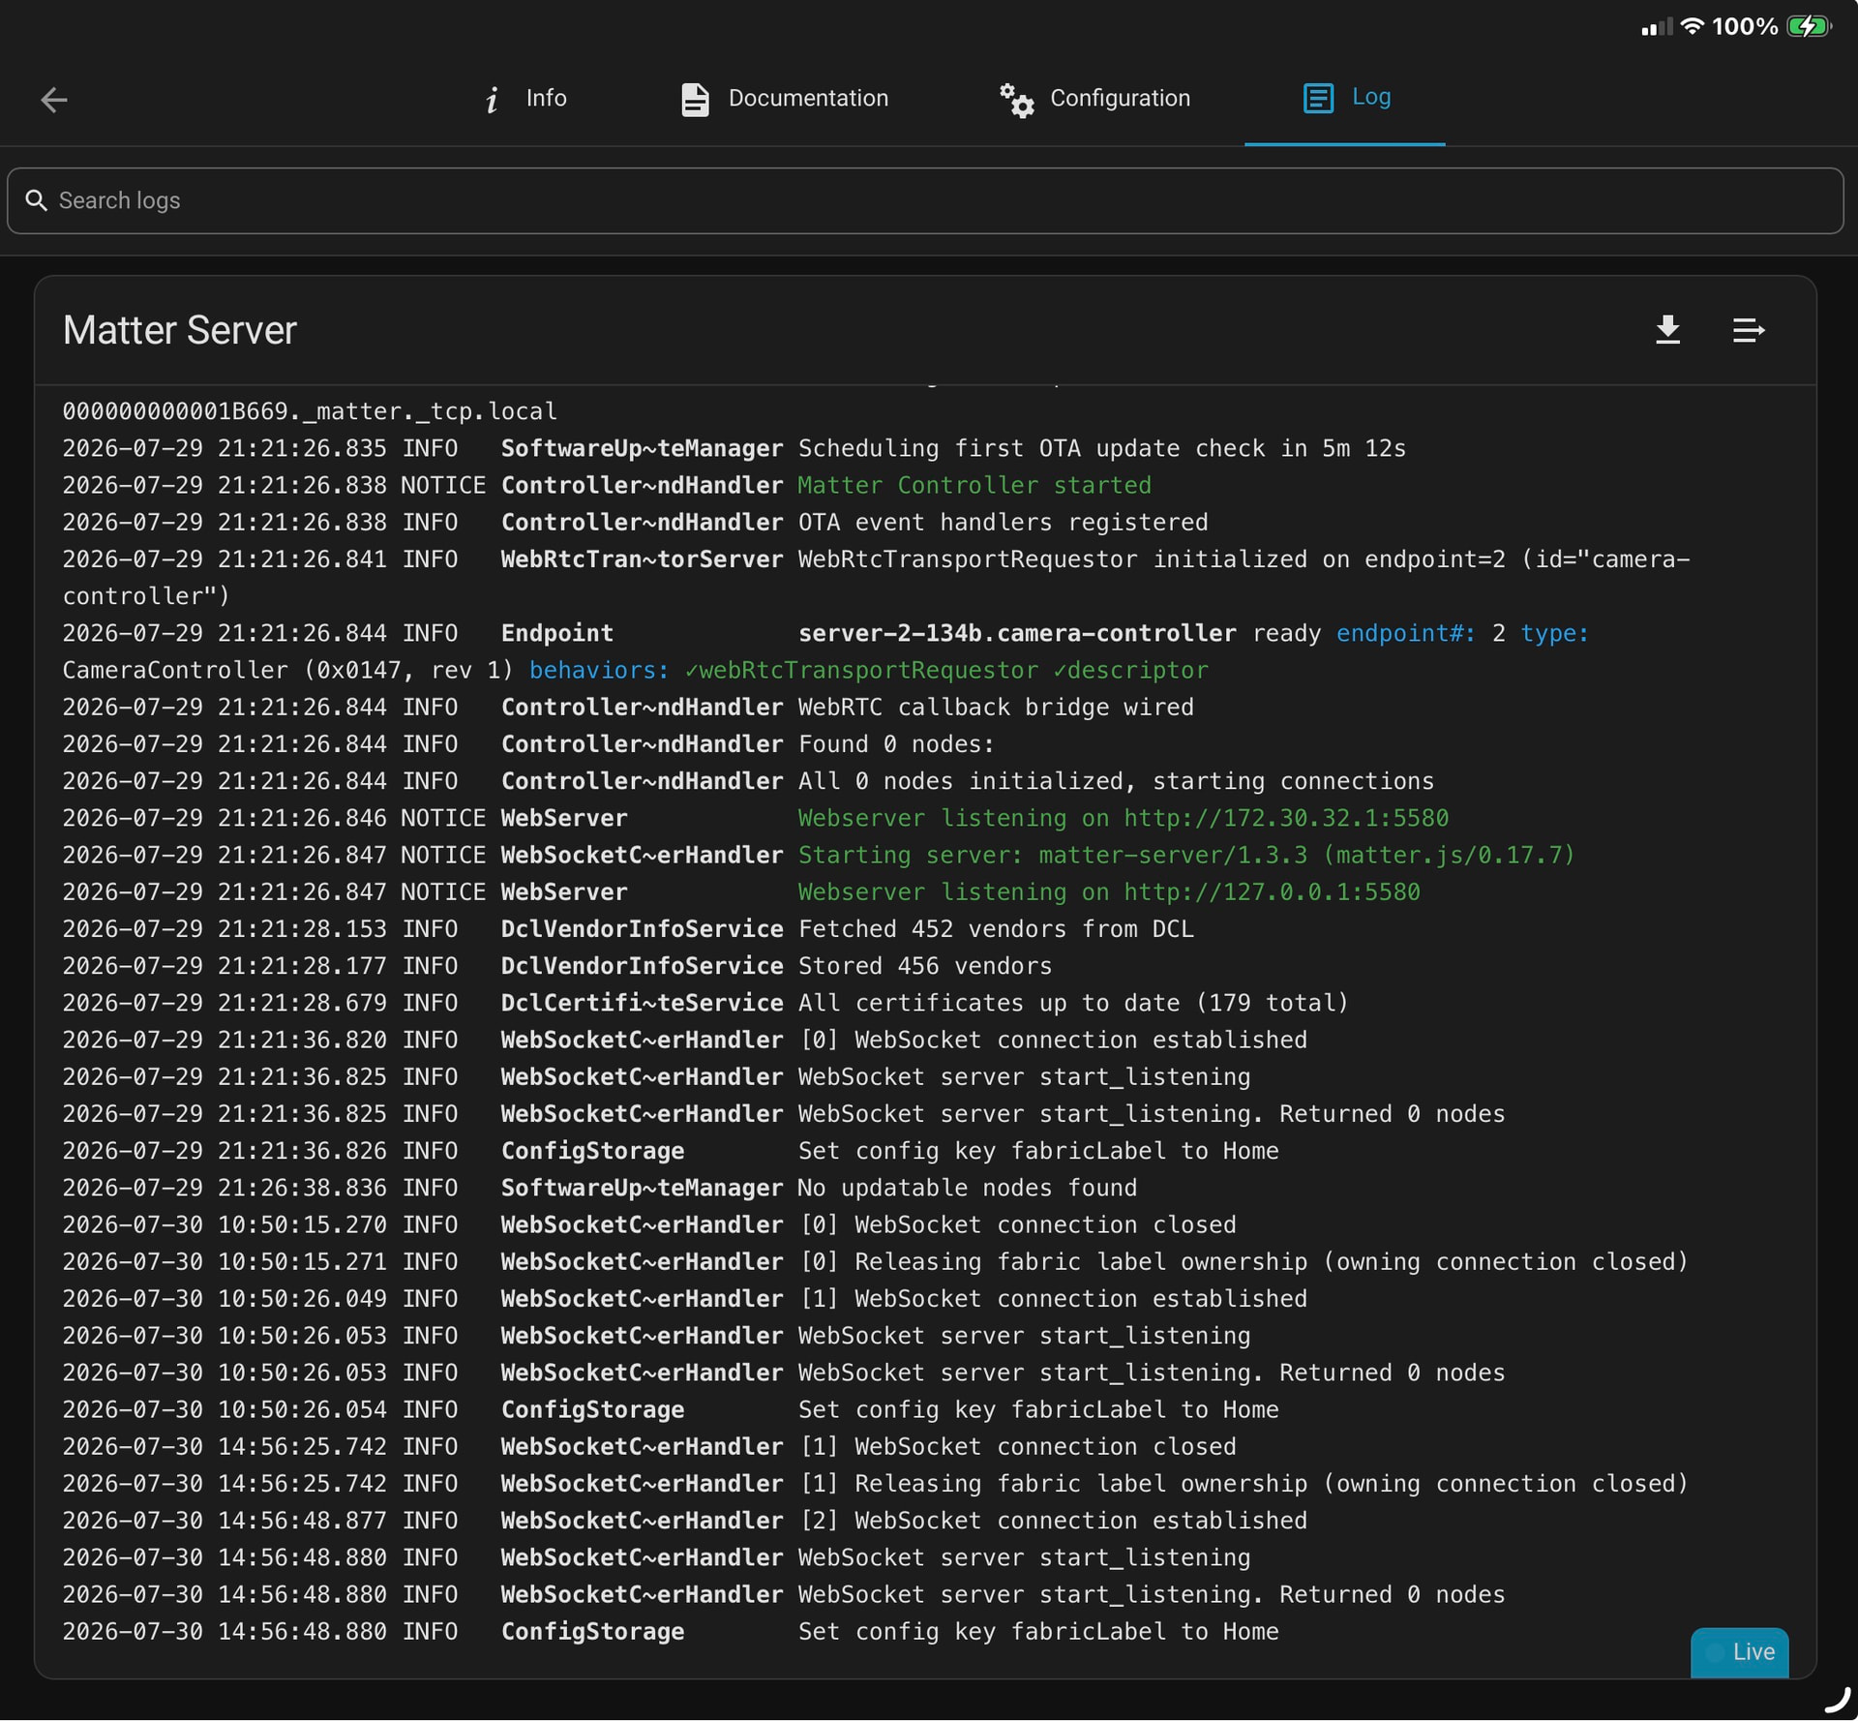Click 'Set config key fabricLabel' at 10:50:26.054
The width and height of the screenshot is (1858, 1721).
[1038, 1409]
